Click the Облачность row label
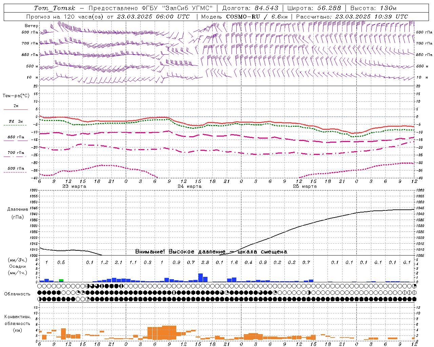The height and width of the screenshot is (347, 434). tap(17, 294)
